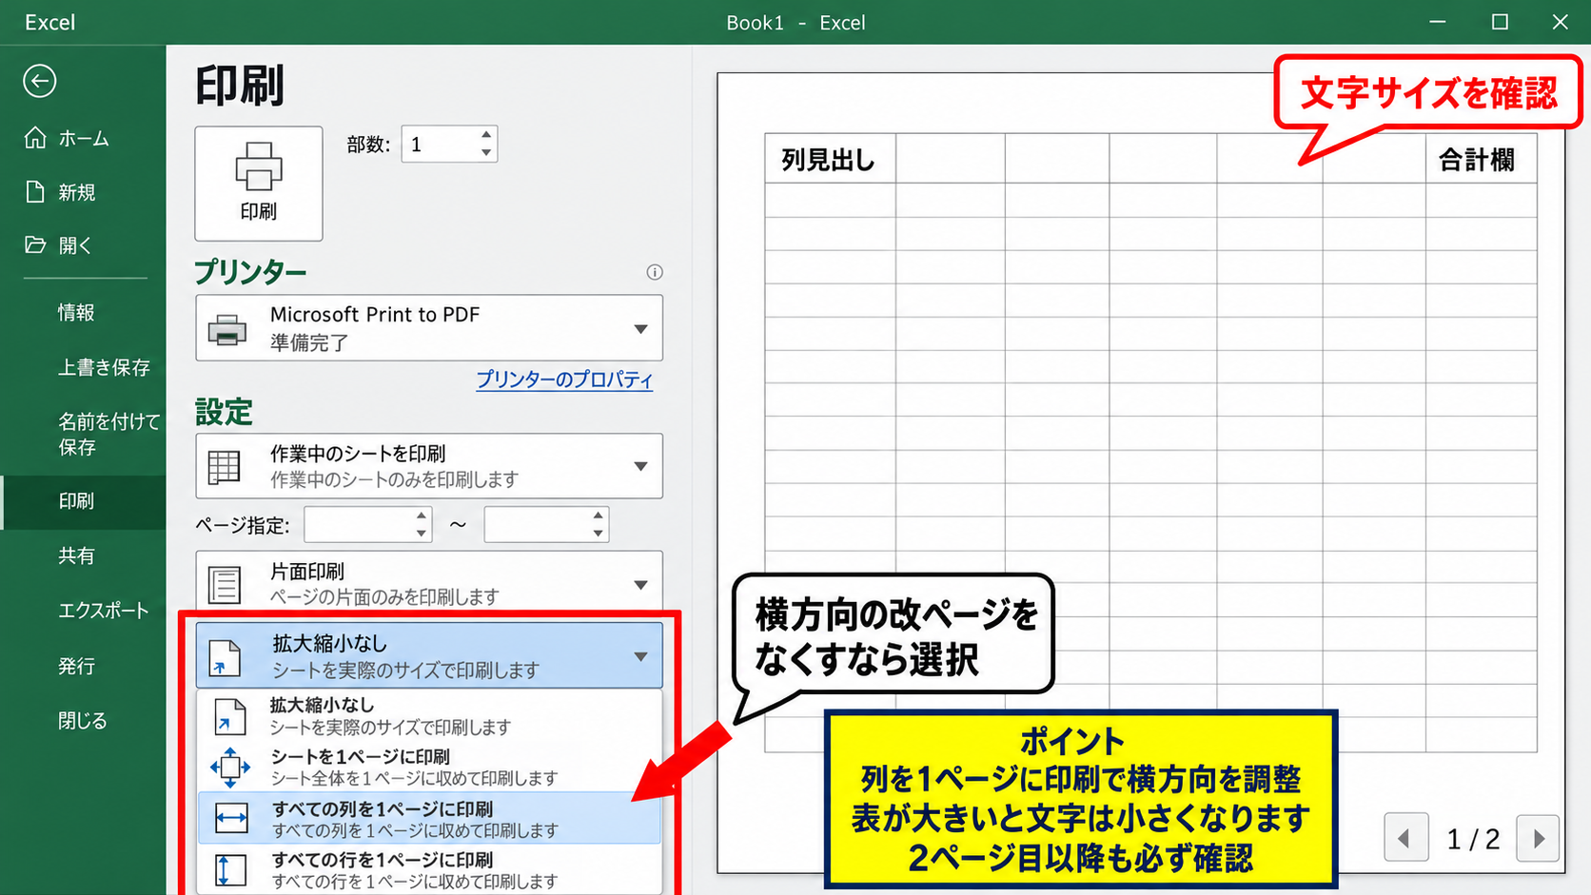The image size is (1591, 895).
Task: Increment the first ページ指定 spinner up arrow
Action: point(422,516)
